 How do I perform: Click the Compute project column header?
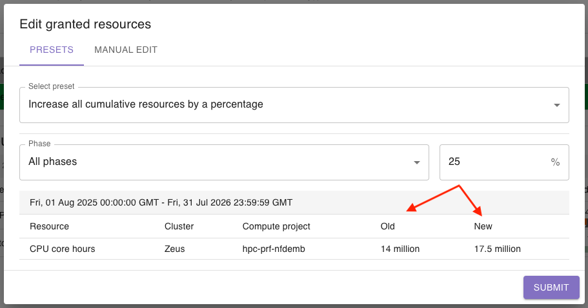point(276,226)
